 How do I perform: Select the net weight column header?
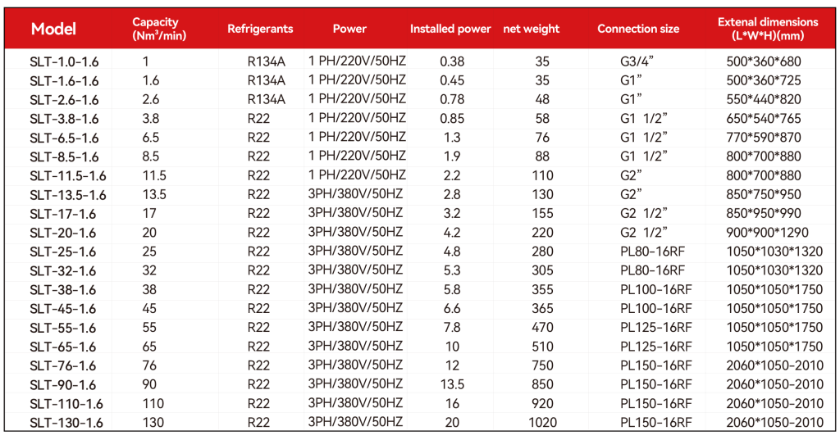[x=531, y=29]
